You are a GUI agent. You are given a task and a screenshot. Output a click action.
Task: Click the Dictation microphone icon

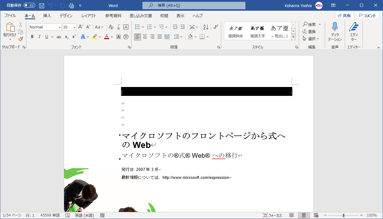pyautogui.click(x=335, y=27)
